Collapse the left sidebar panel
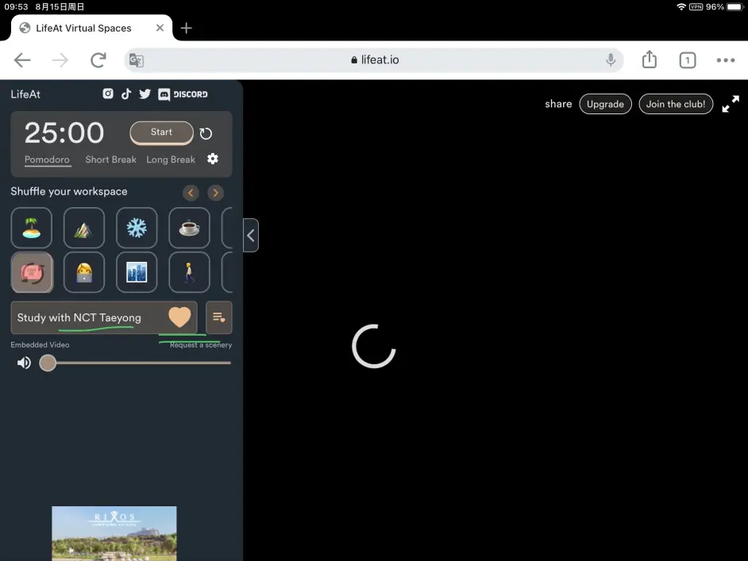Viewport: 748px width, 561px height. [251, 235]
